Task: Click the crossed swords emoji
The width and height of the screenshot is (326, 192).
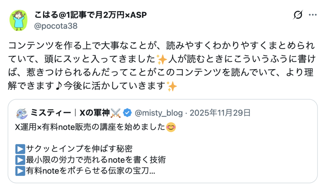Action: point(116,113)
